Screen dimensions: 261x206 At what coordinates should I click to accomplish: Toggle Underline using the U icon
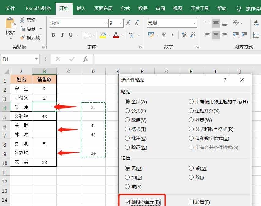[71, 35]
